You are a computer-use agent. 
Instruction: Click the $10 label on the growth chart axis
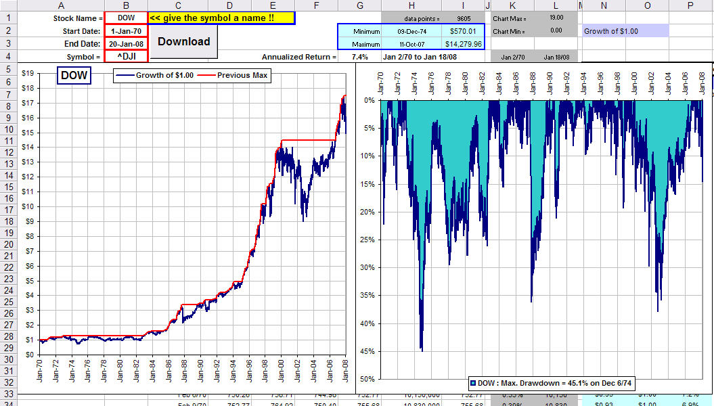pos(28,206)
